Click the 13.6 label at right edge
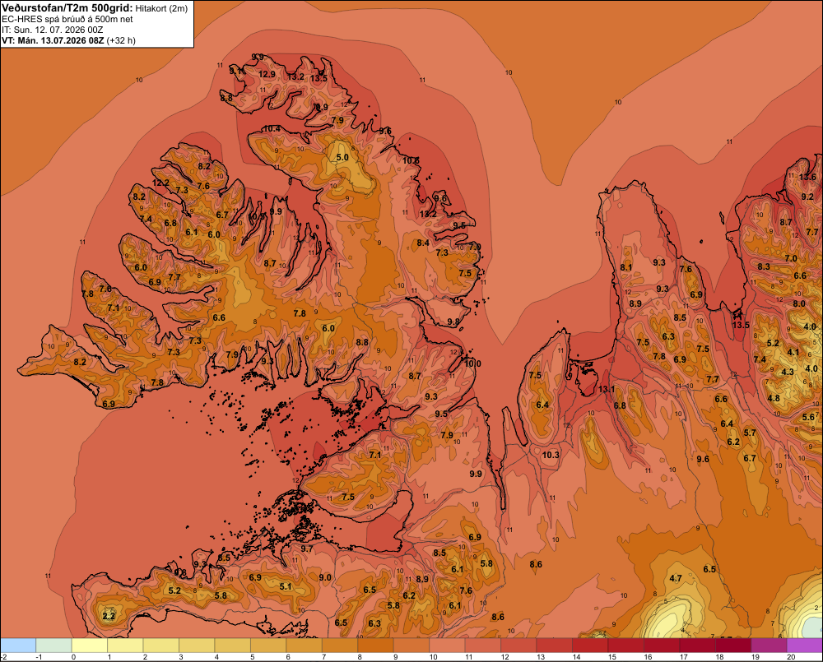Screen dimensions: 823x662 tap(808, 177)
